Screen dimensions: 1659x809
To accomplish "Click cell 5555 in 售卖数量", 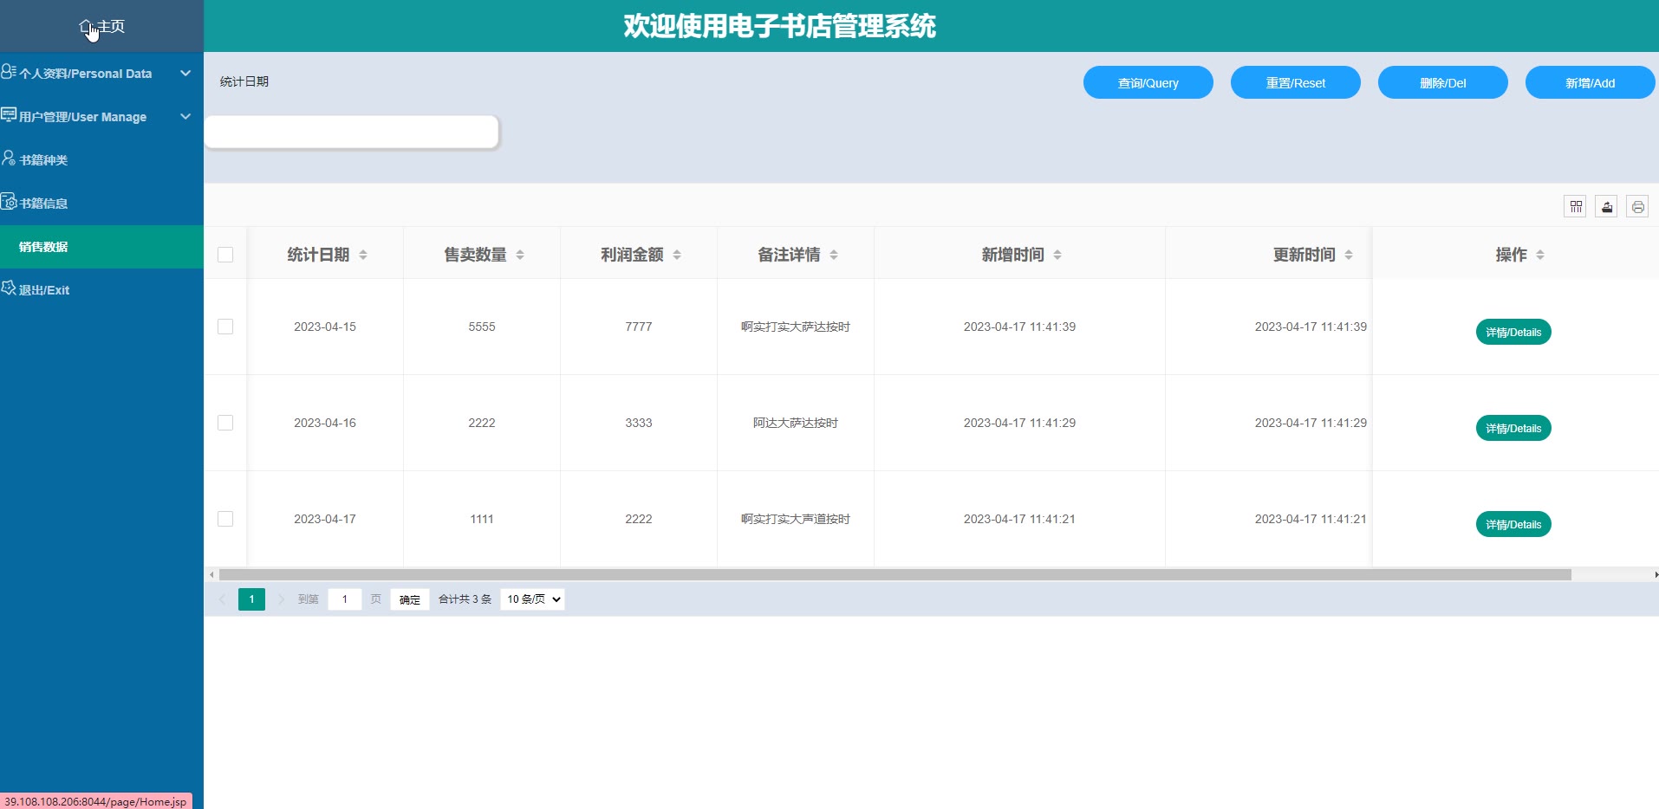I will tap(482, 327).
